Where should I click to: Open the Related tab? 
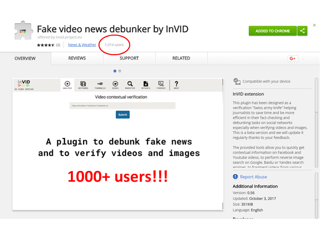181,58
